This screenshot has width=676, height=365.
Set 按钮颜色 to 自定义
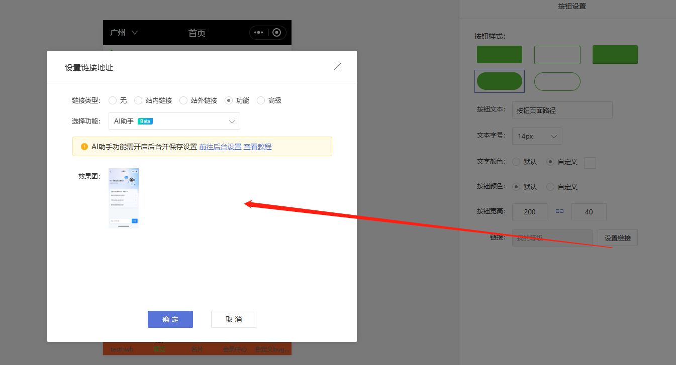tap(550, 187)
